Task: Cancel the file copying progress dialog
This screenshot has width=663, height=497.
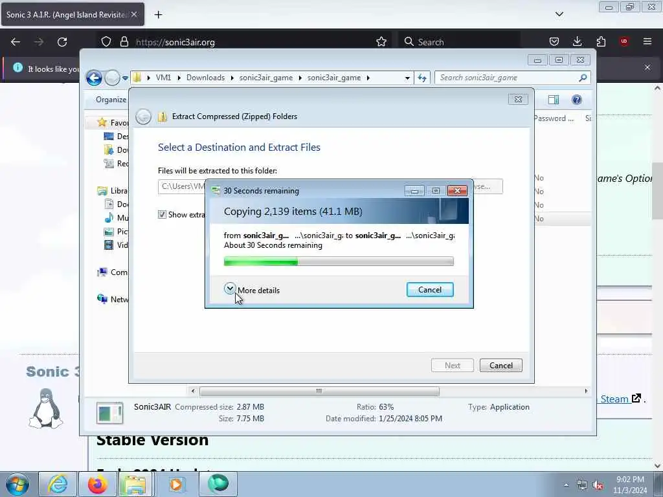Action: [x=430, y=290]
